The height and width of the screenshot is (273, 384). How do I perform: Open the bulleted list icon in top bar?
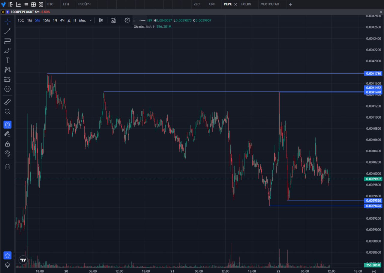point(26,4)
